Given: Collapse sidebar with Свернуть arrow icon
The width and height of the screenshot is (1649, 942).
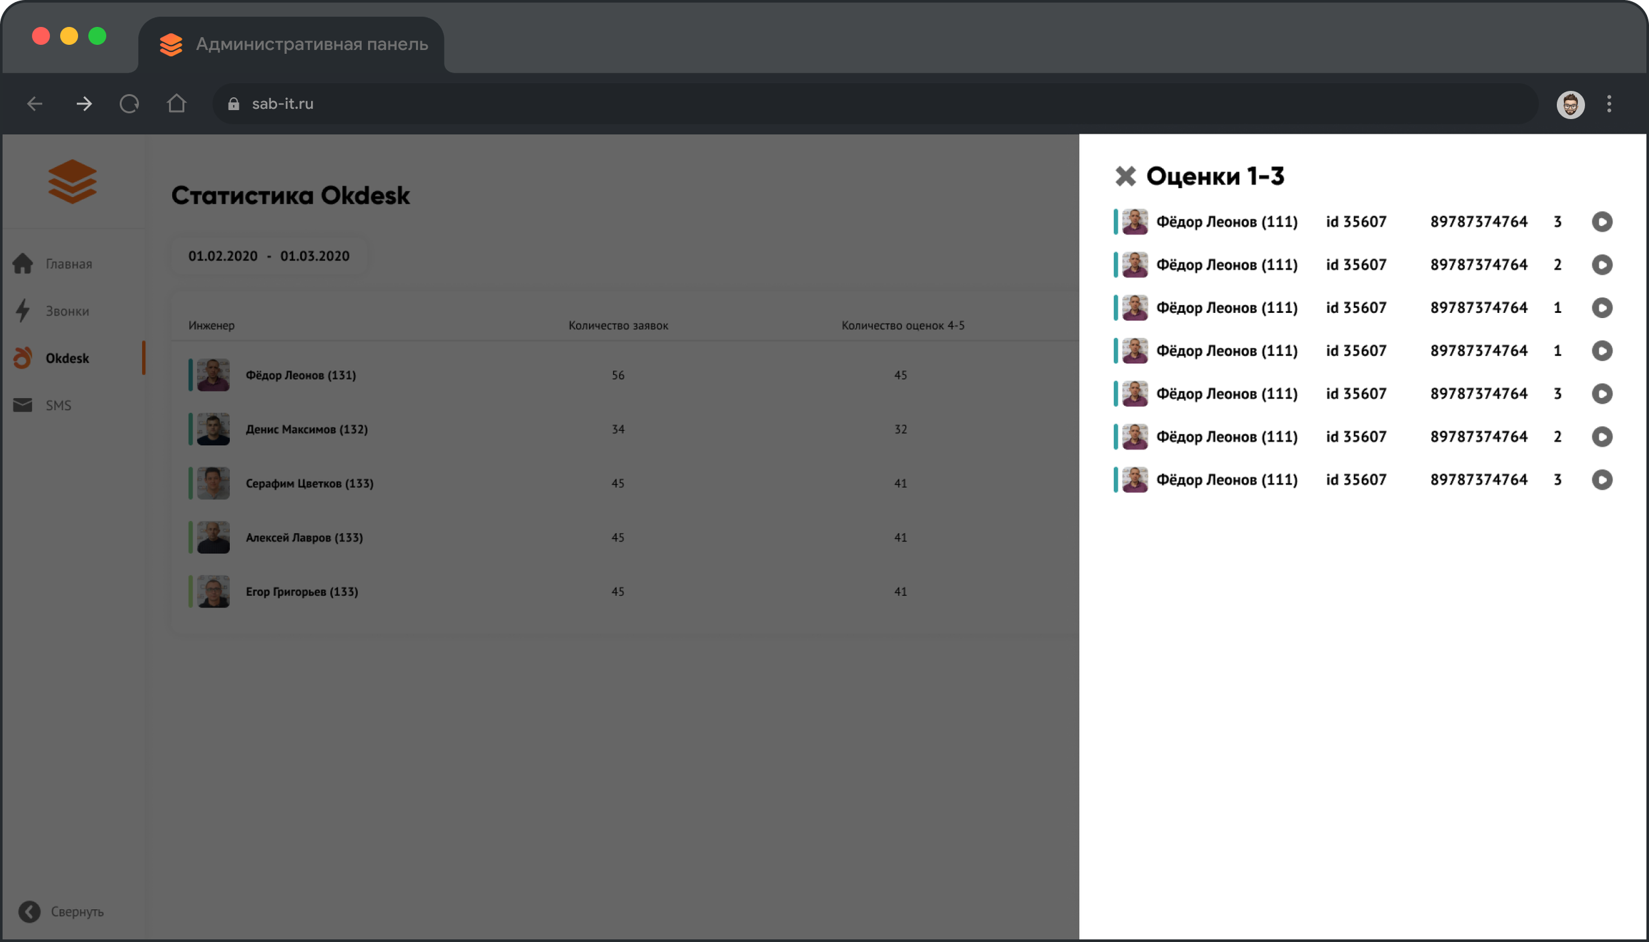Looking at the screenshot, I should click(x=29, y=912).
